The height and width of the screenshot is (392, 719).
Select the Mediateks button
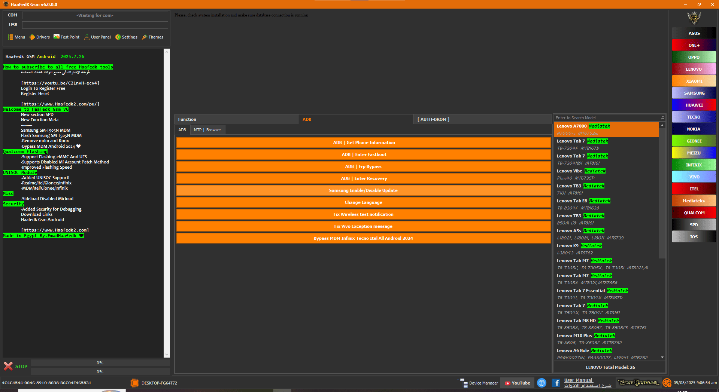tap(694, 201)
